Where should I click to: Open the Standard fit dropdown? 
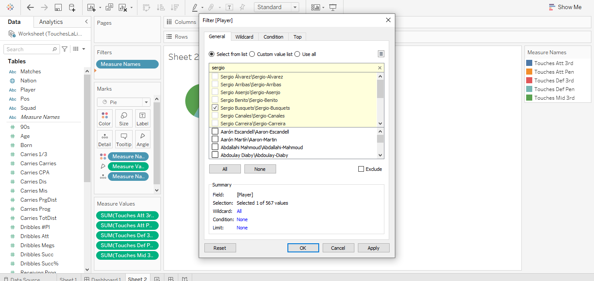tap(294, 7)
